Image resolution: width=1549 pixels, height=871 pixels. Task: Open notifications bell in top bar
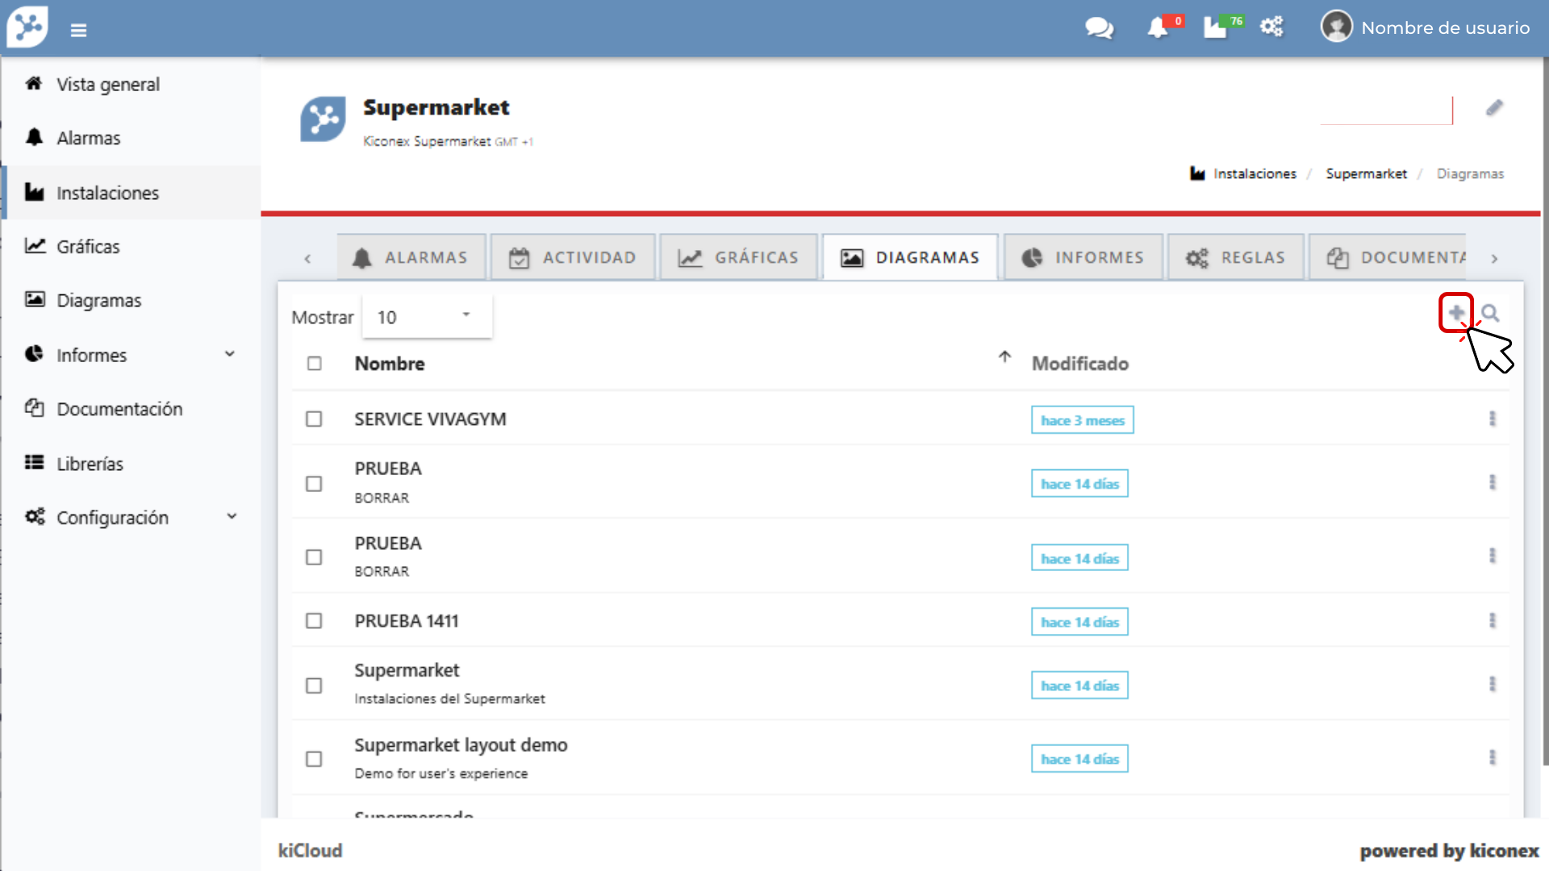[1158, 28]
